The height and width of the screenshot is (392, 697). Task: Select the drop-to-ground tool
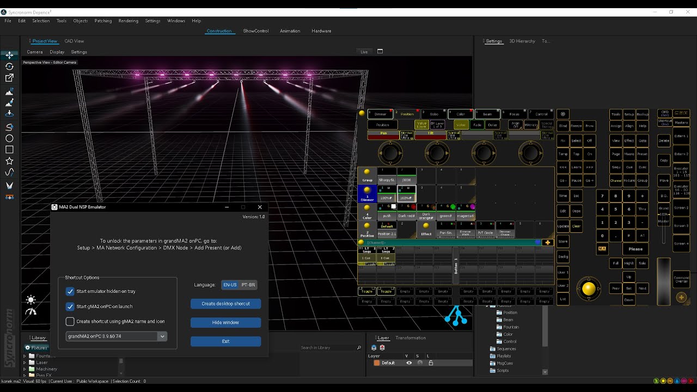(9, 114)
